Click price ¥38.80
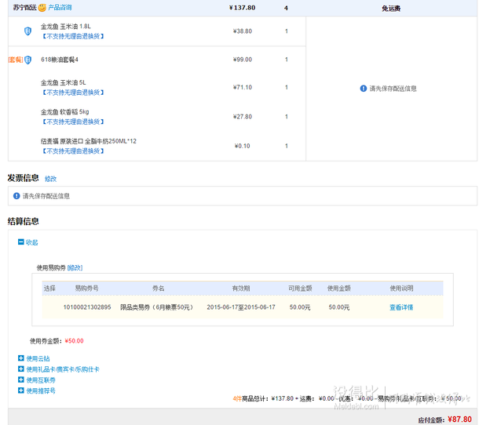479x425 pixels. [243, 31]
